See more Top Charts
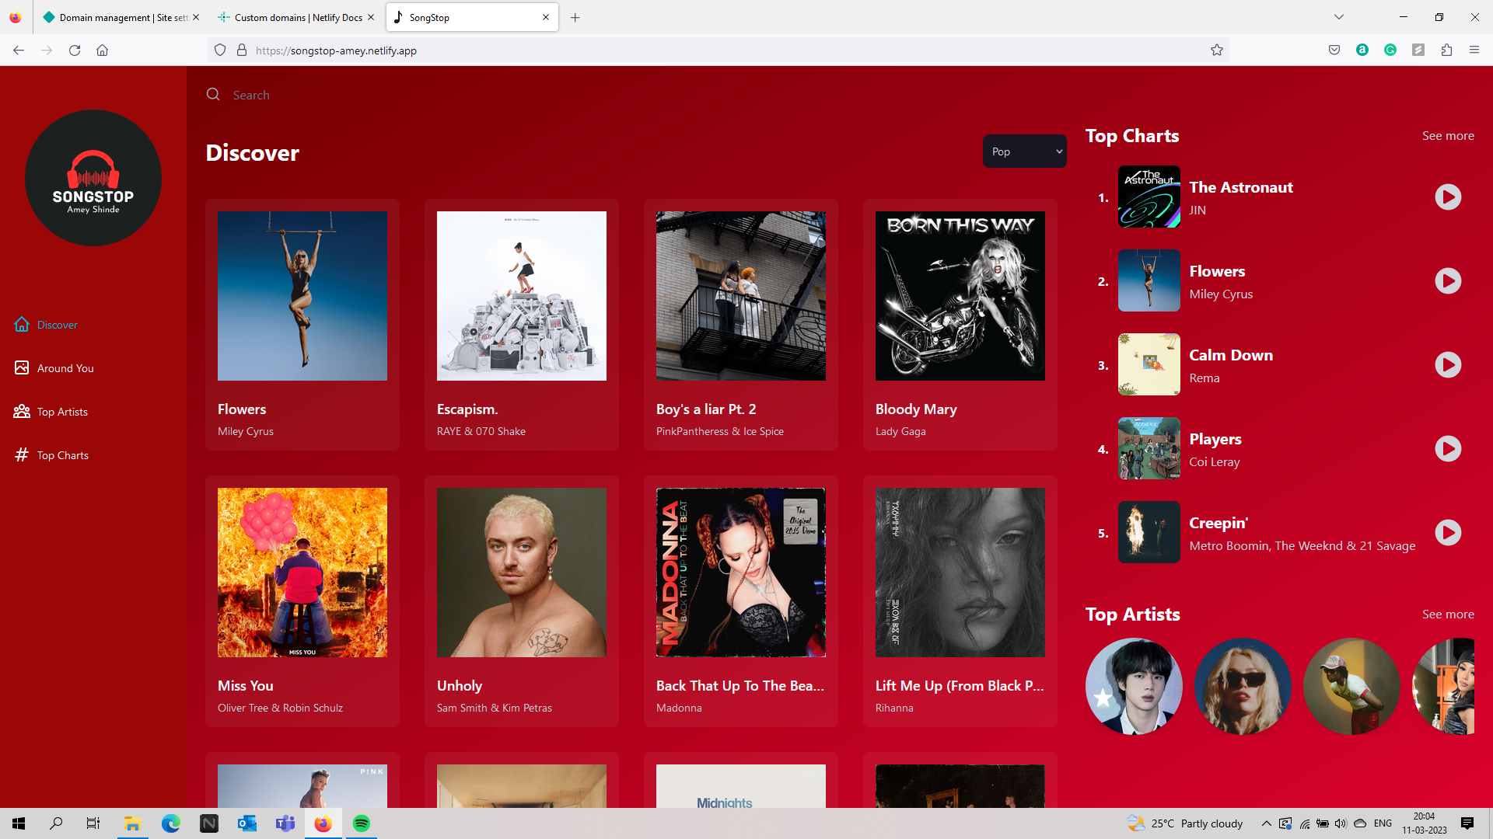 (x=1448, y=136)
